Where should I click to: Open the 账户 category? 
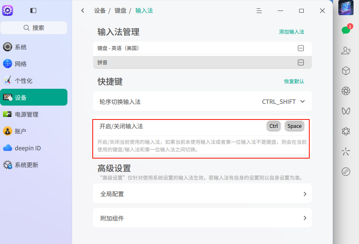click(34, 131)
